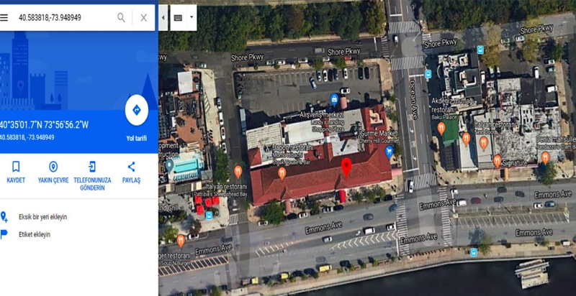576x296 pixels.
Task: Open the hamburger menu in search bar
Action: pos(4,17)
